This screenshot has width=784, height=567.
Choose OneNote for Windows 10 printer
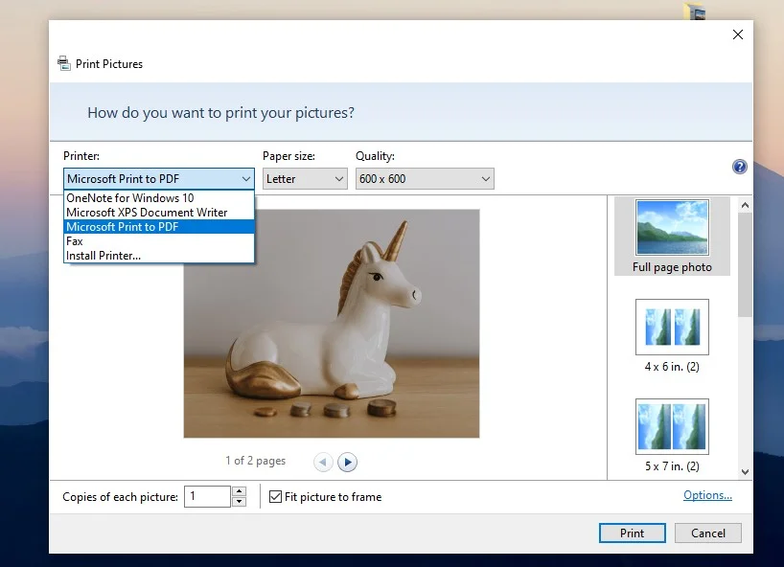click(x=158, y=198)
